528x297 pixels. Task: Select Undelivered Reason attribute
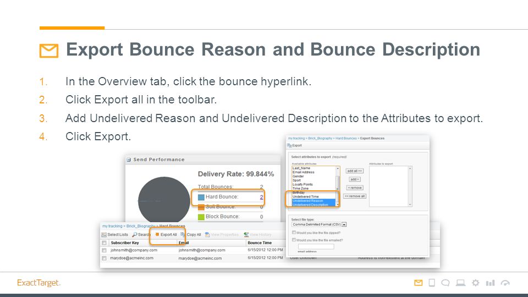(314, 201)
